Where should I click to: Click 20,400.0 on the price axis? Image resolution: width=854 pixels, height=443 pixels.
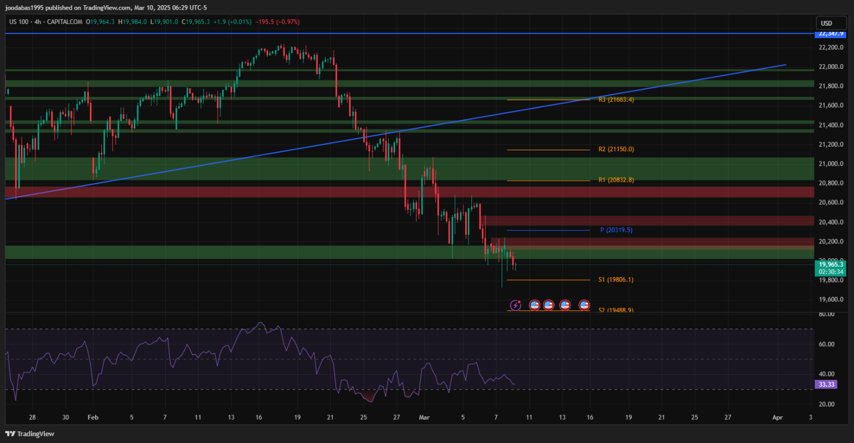click(x=831, y=222)
